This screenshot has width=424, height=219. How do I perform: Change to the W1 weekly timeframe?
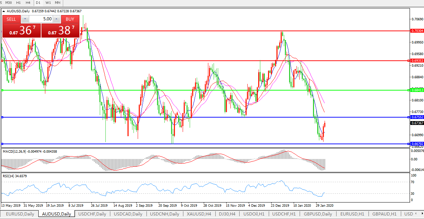pyautogui.click(x=48, y=2)
